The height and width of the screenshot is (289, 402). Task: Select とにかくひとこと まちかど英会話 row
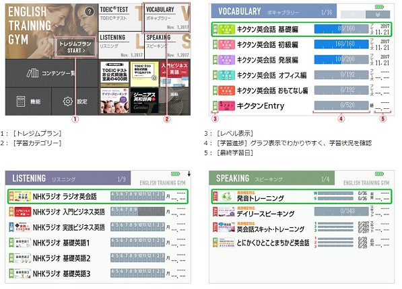click(302, 243)
